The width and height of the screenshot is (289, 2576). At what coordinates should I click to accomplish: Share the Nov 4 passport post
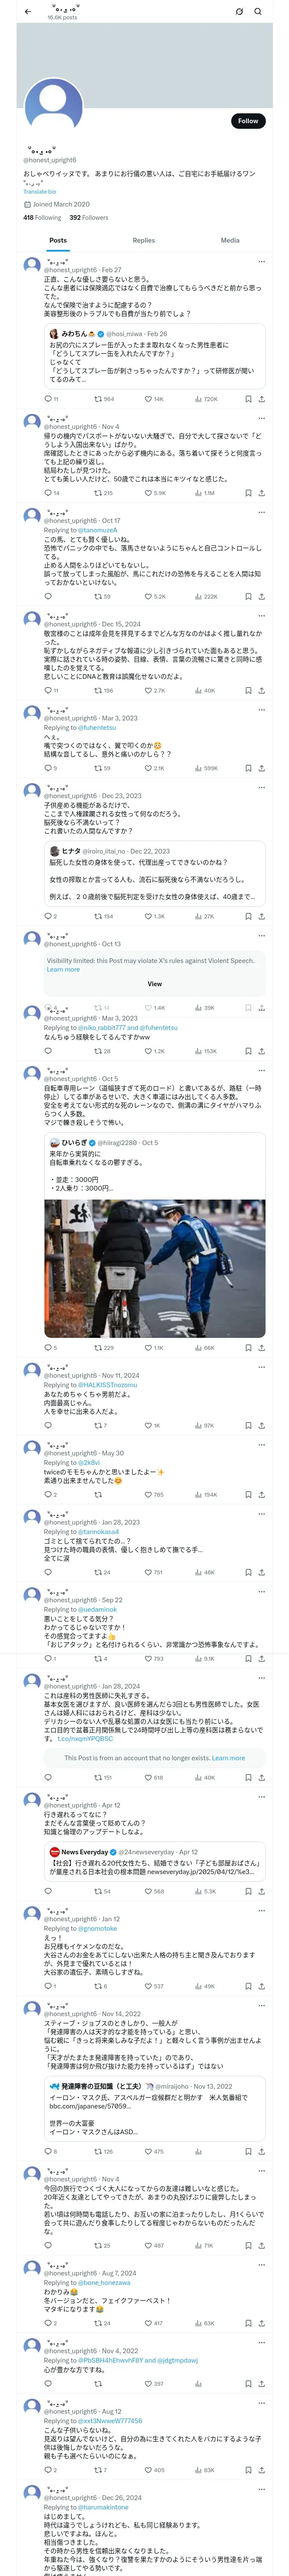coord(261,493)
